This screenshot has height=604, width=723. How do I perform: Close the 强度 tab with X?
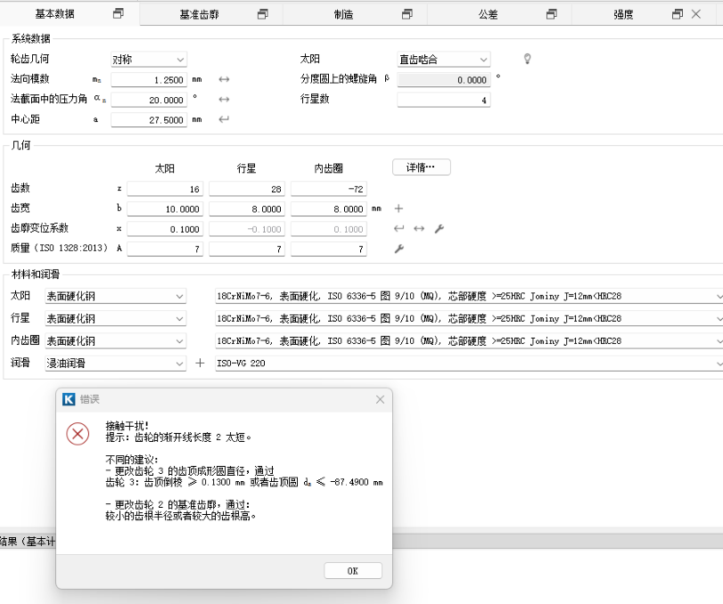696,14
